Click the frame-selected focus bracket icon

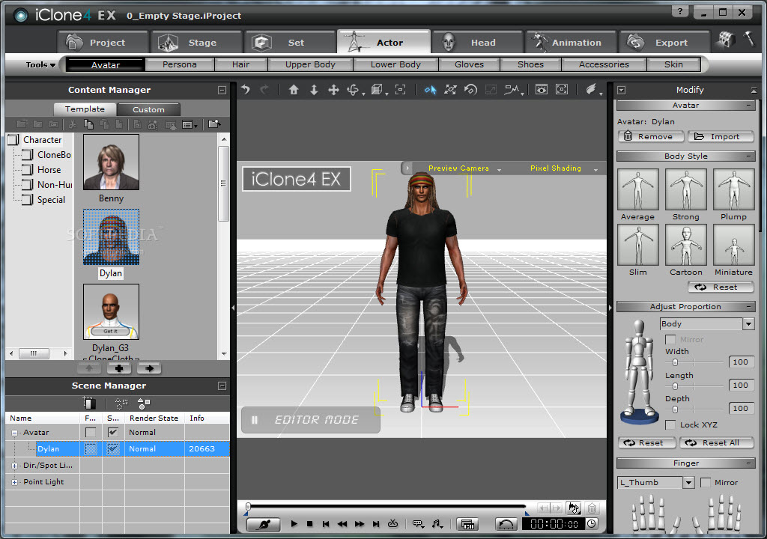(400, 90)
